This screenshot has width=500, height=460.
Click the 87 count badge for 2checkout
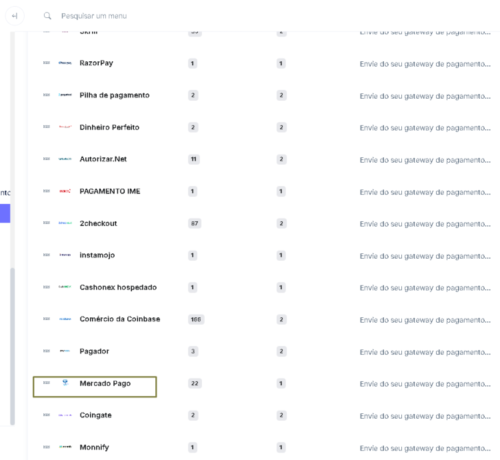[x=195, y=224]
